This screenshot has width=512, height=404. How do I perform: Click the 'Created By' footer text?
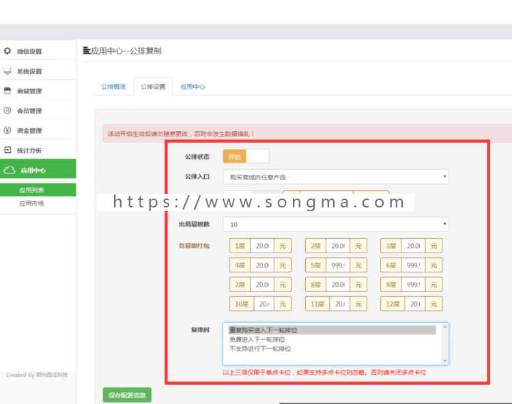coord(37,375)
